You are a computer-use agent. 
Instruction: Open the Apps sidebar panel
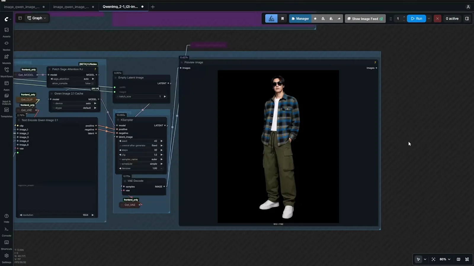pyautogui.click(x=7, y=85)
